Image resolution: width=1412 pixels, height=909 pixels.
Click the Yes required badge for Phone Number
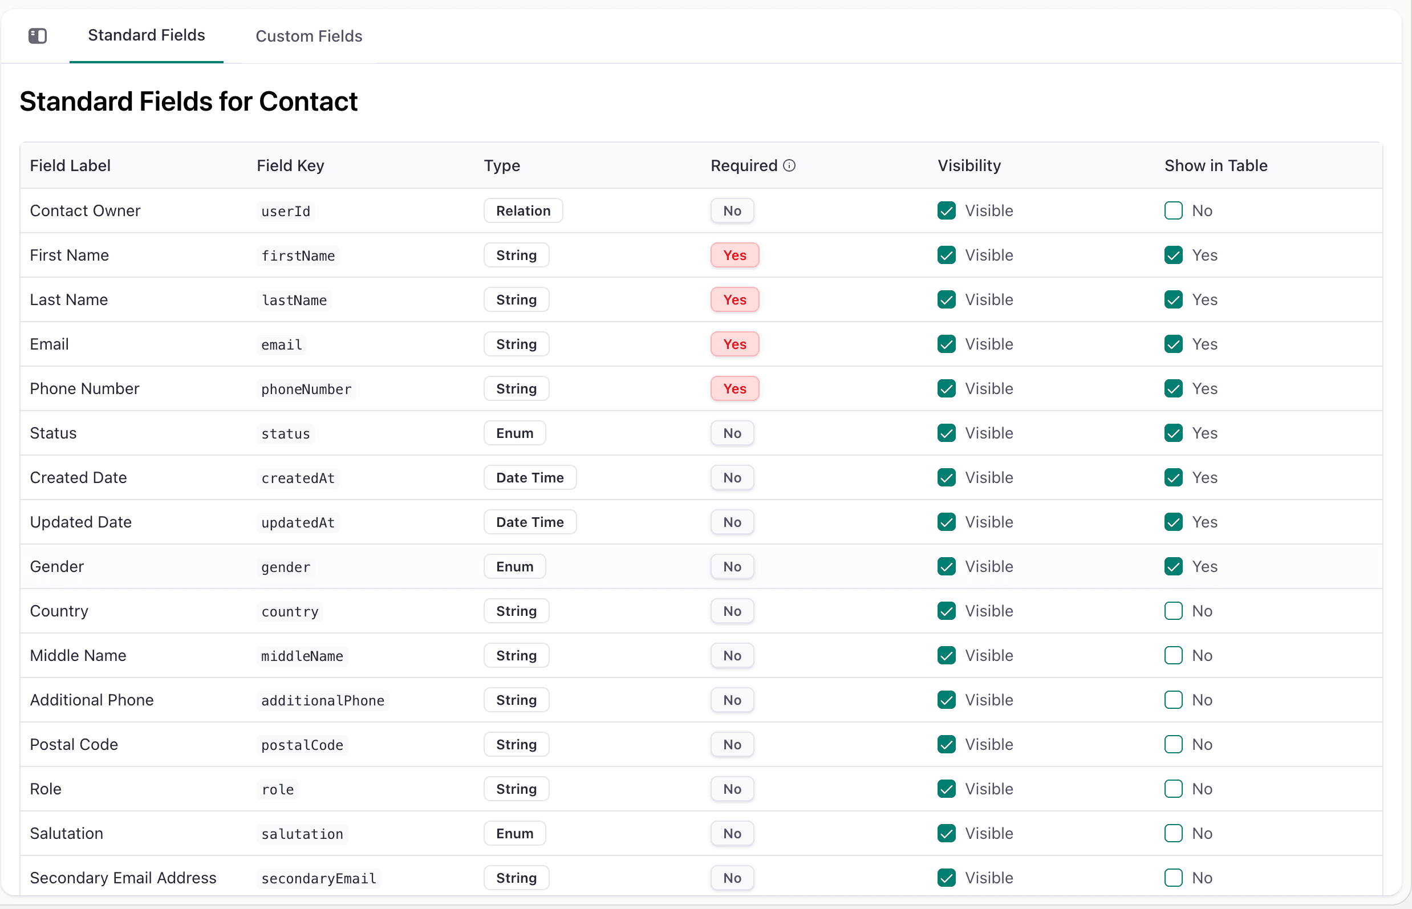click(735, 389)
